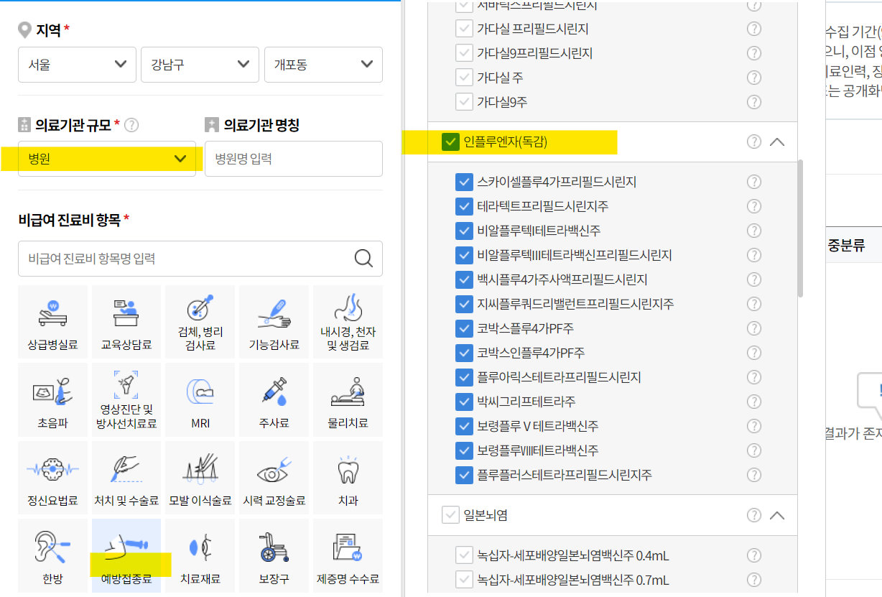The height and width of the screenshot is (597, 882).
Task: Uncheck the 코박스플루4가PF주 checkbox
Action: pyautogui.click(x=463, y=328)
